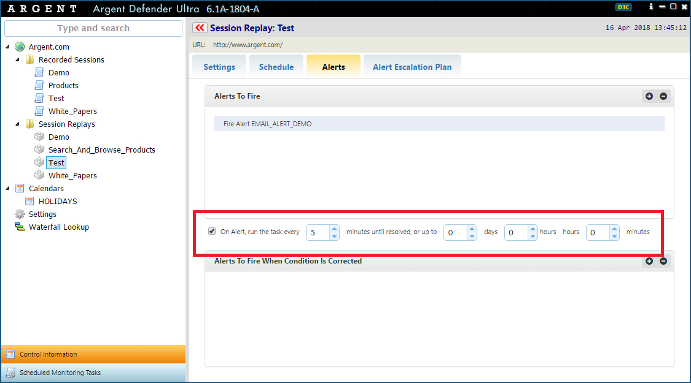Image resolution: width=691 pixels, height=383 pixels.
Task: Click the D3C badge in title bar
Action: 623,7
